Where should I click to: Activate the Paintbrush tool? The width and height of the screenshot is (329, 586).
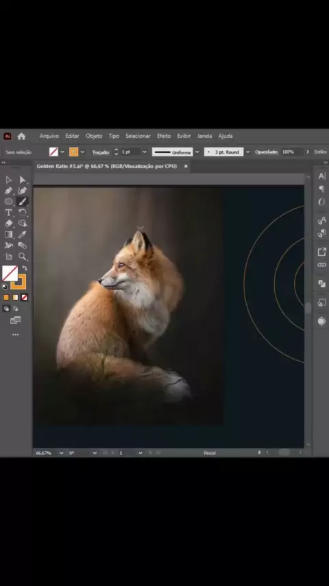pos(23,202)
